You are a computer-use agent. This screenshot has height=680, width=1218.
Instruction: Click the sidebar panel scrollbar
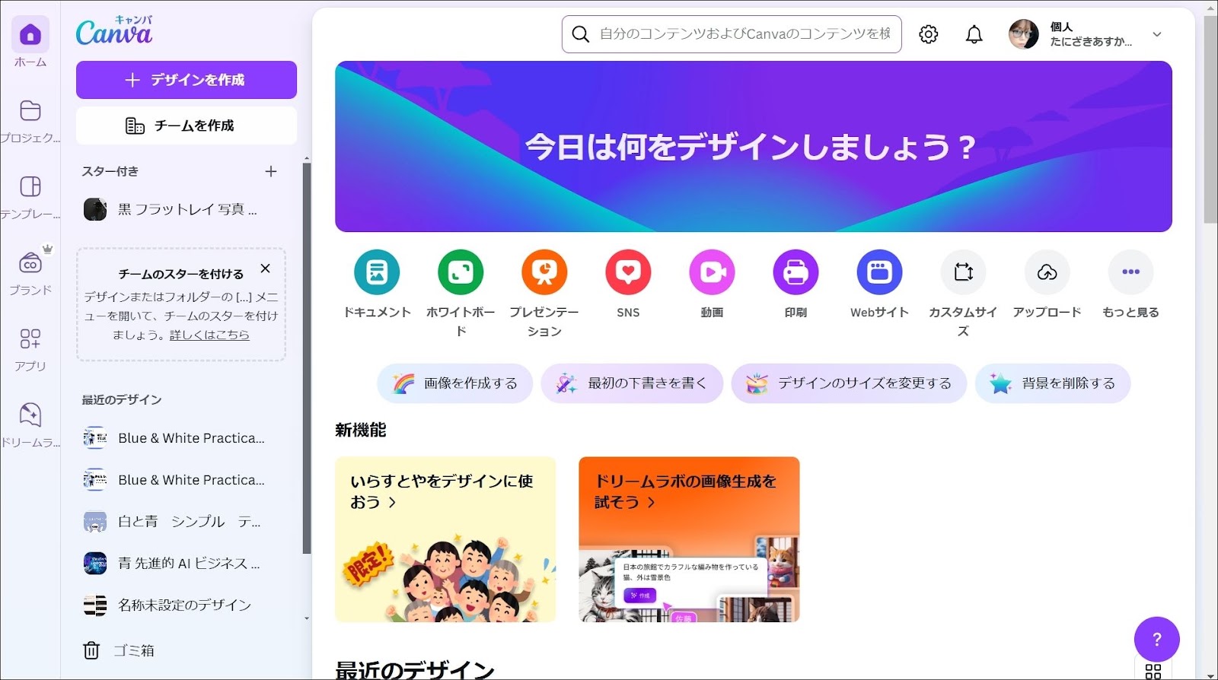pos(307,357)
